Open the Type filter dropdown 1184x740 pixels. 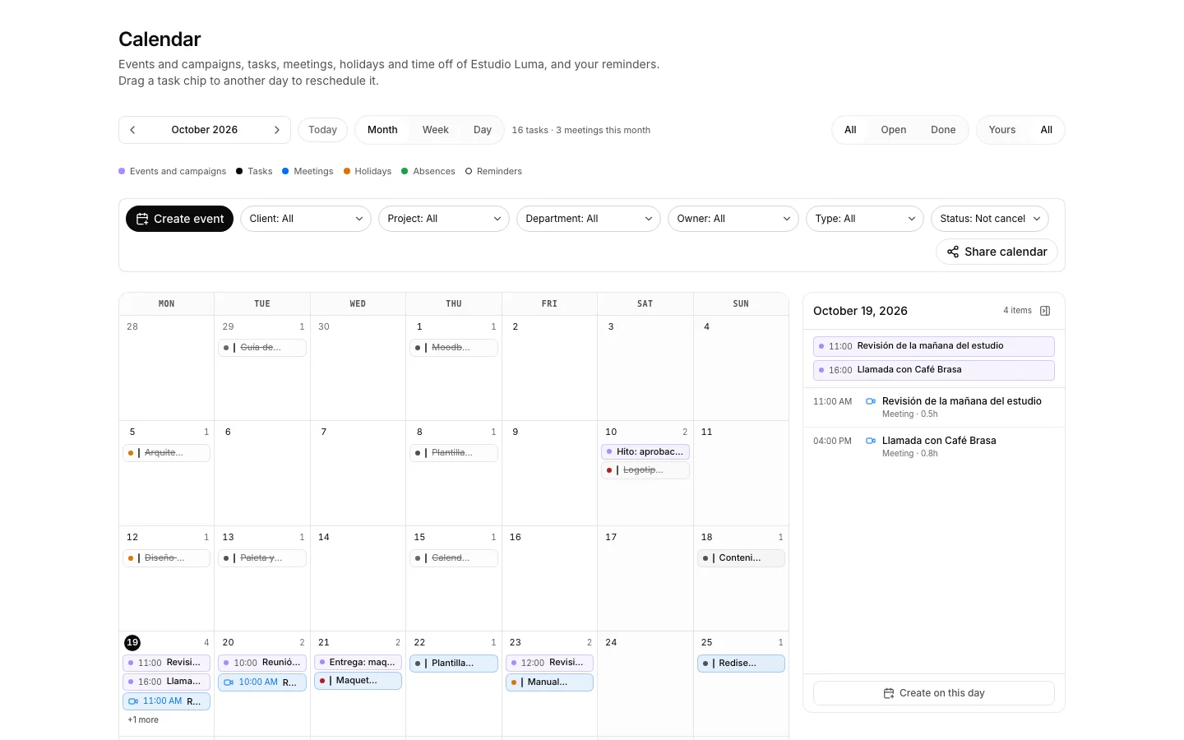pyautogui.click(x=865, y=219)
